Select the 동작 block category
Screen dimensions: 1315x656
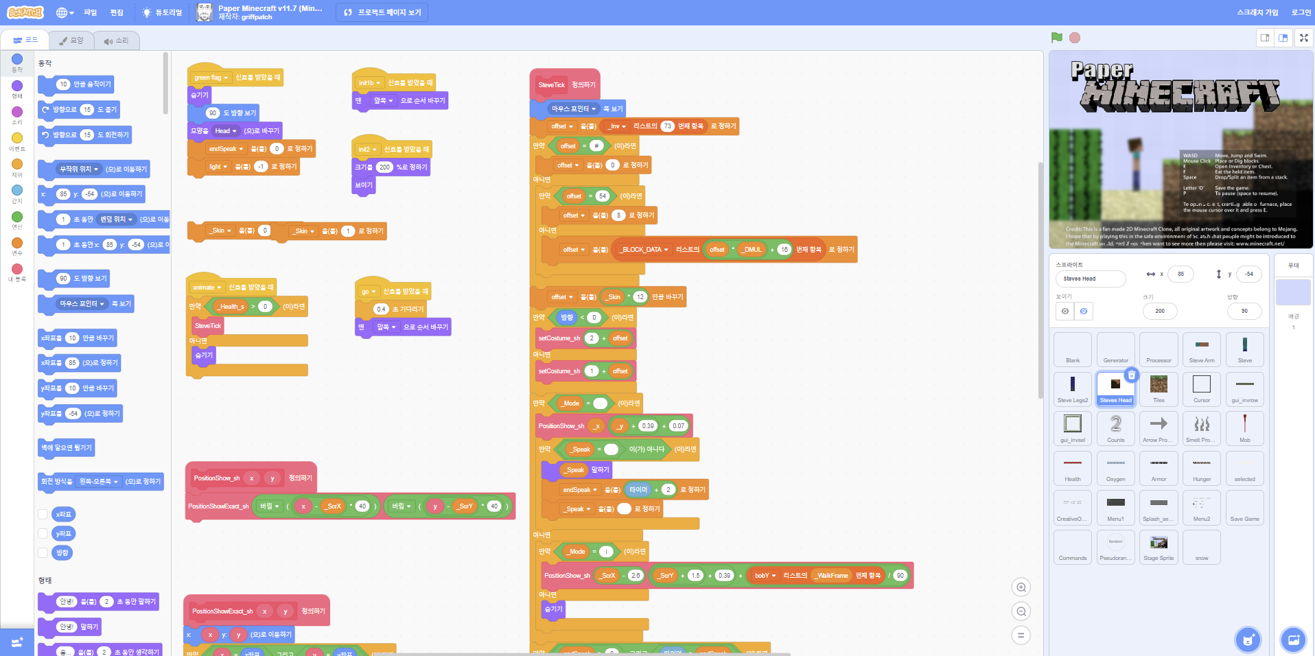point(17,63)
